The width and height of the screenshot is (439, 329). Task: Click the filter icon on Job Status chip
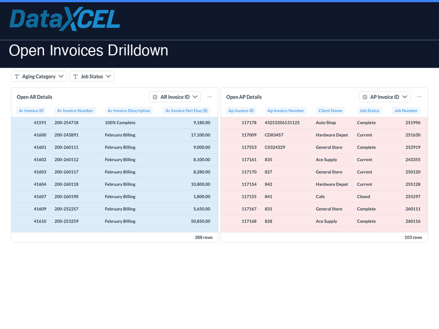pos(75,77)
